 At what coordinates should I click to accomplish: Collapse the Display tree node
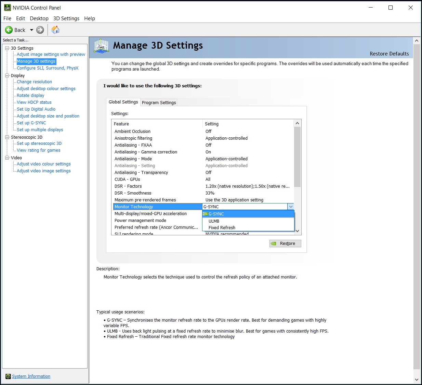click(7, 75)
